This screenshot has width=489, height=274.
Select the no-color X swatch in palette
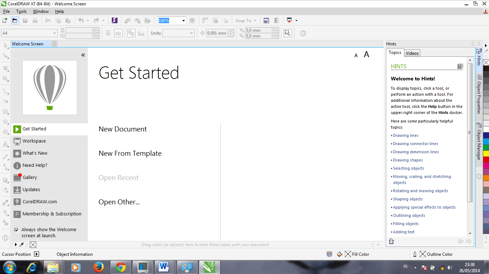(486, 63)
